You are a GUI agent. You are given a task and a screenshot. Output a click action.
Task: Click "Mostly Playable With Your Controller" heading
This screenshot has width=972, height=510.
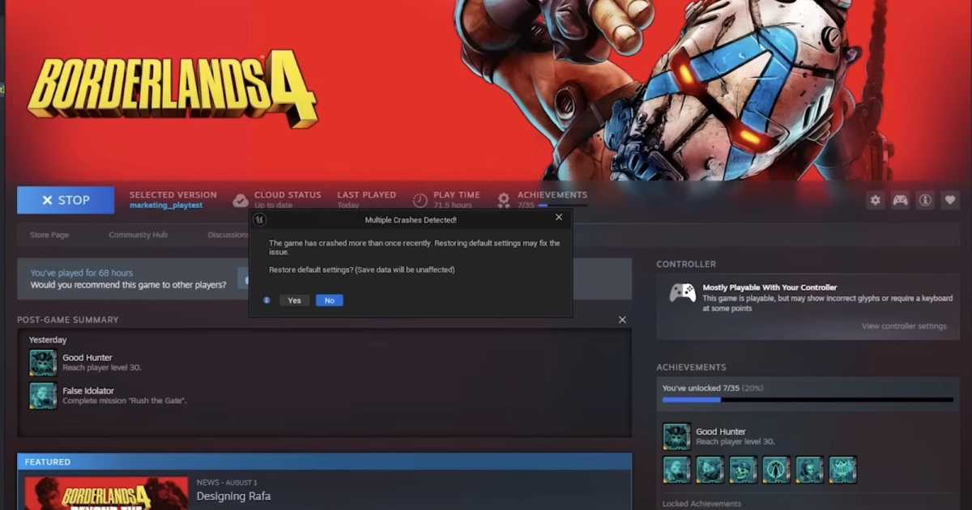click(x=769, y=287)
